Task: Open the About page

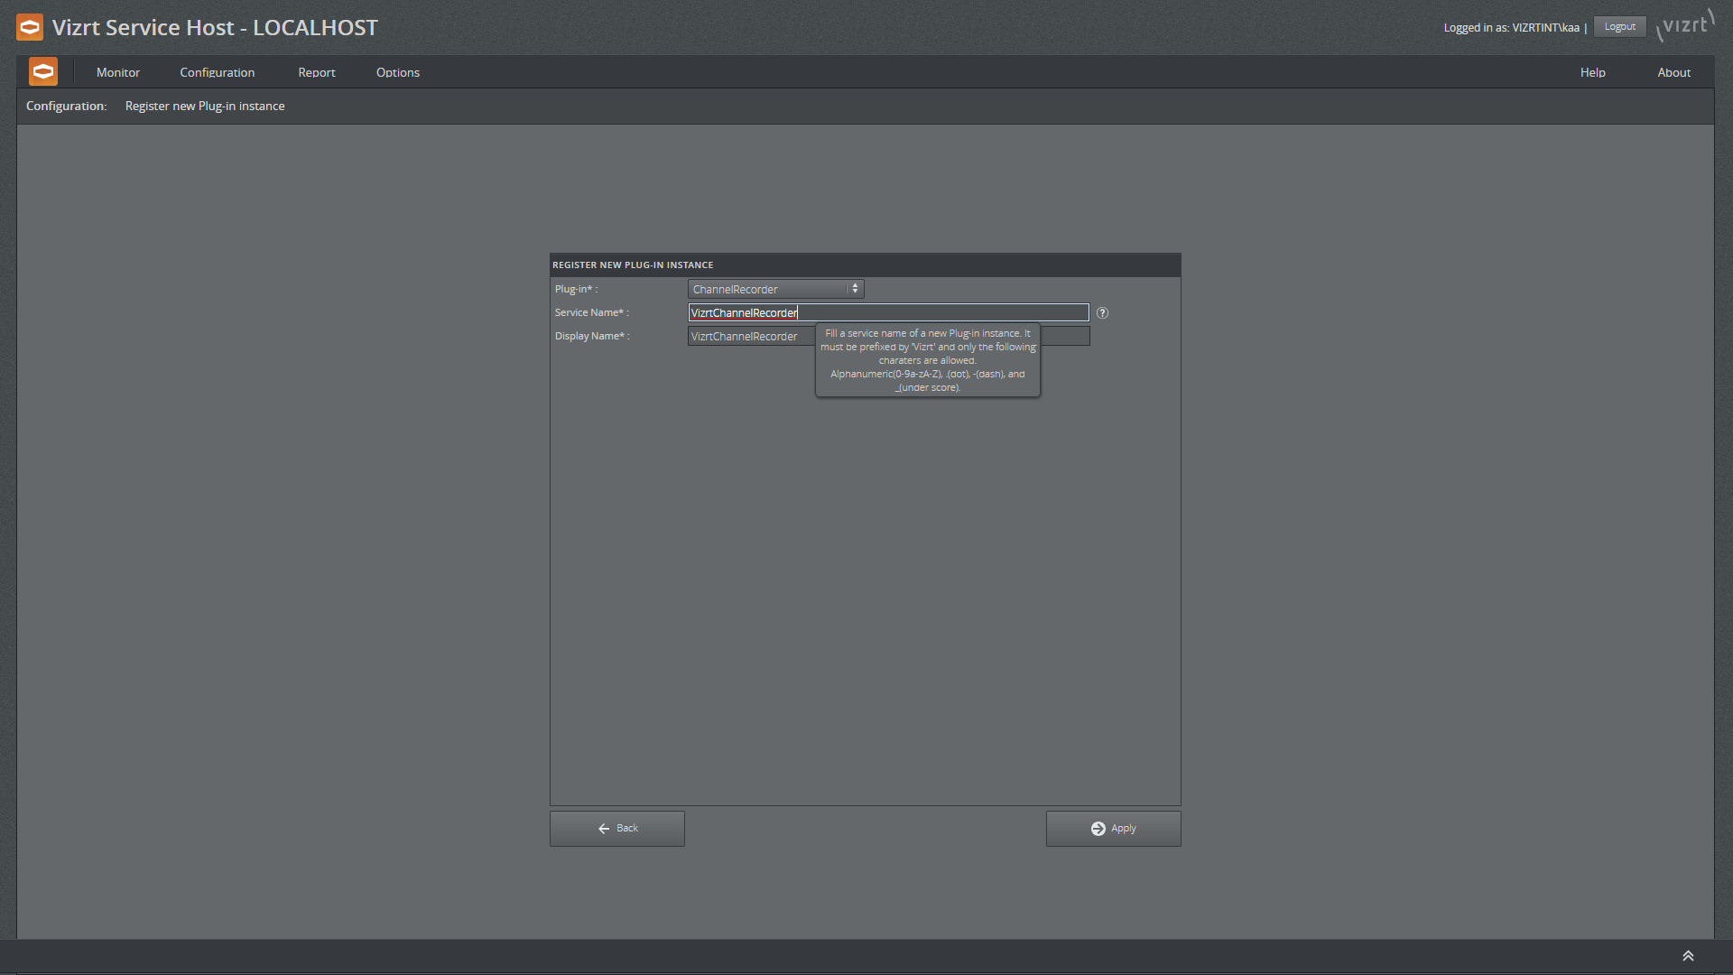Action: (x=1673, y=72)
